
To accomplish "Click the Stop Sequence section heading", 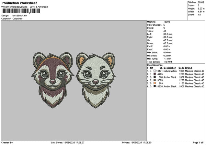I will tap(155, 64).
